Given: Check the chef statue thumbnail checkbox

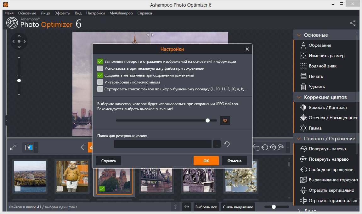Looking at the screenshot, I should click(x=60, y=189).
